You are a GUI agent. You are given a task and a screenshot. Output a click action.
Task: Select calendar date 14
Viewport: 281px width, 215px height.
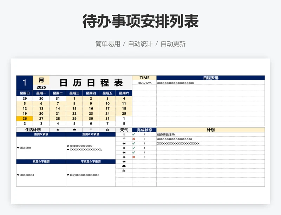click(58, 108)
